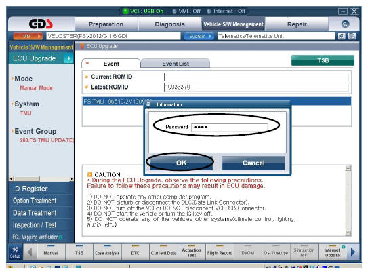This screenshot has height=274, width=368.
Task: Click TMU under System
Action: pos(26,113)
